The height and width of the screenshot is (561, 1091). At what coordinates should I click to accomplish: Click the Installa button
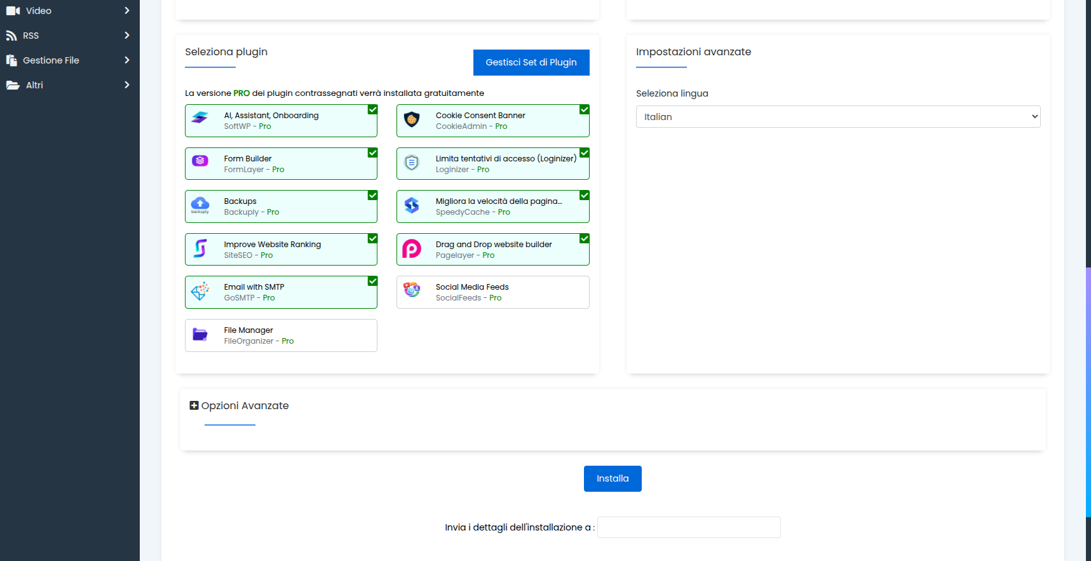[x=613, y=478]
